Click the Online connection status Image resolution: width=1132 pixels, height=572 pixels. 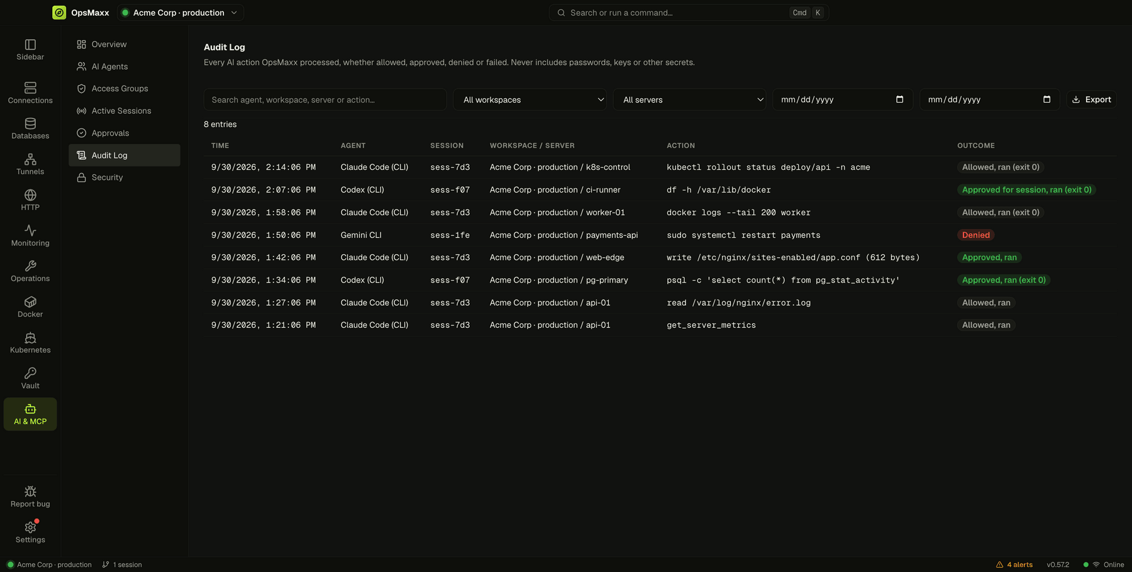[x=1104, y=564]
